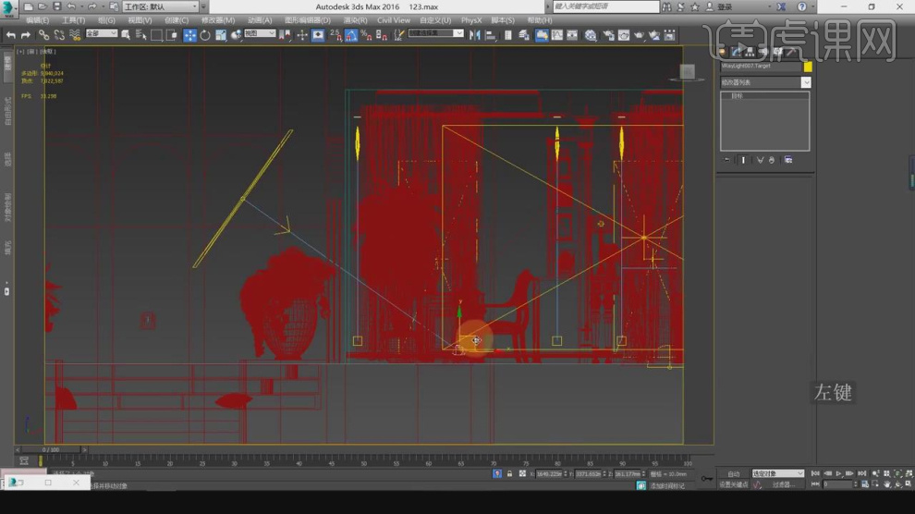Open the selection filter dropdown 全部
This screenshot has width=915, height=514.
click(x=102, y=34)
